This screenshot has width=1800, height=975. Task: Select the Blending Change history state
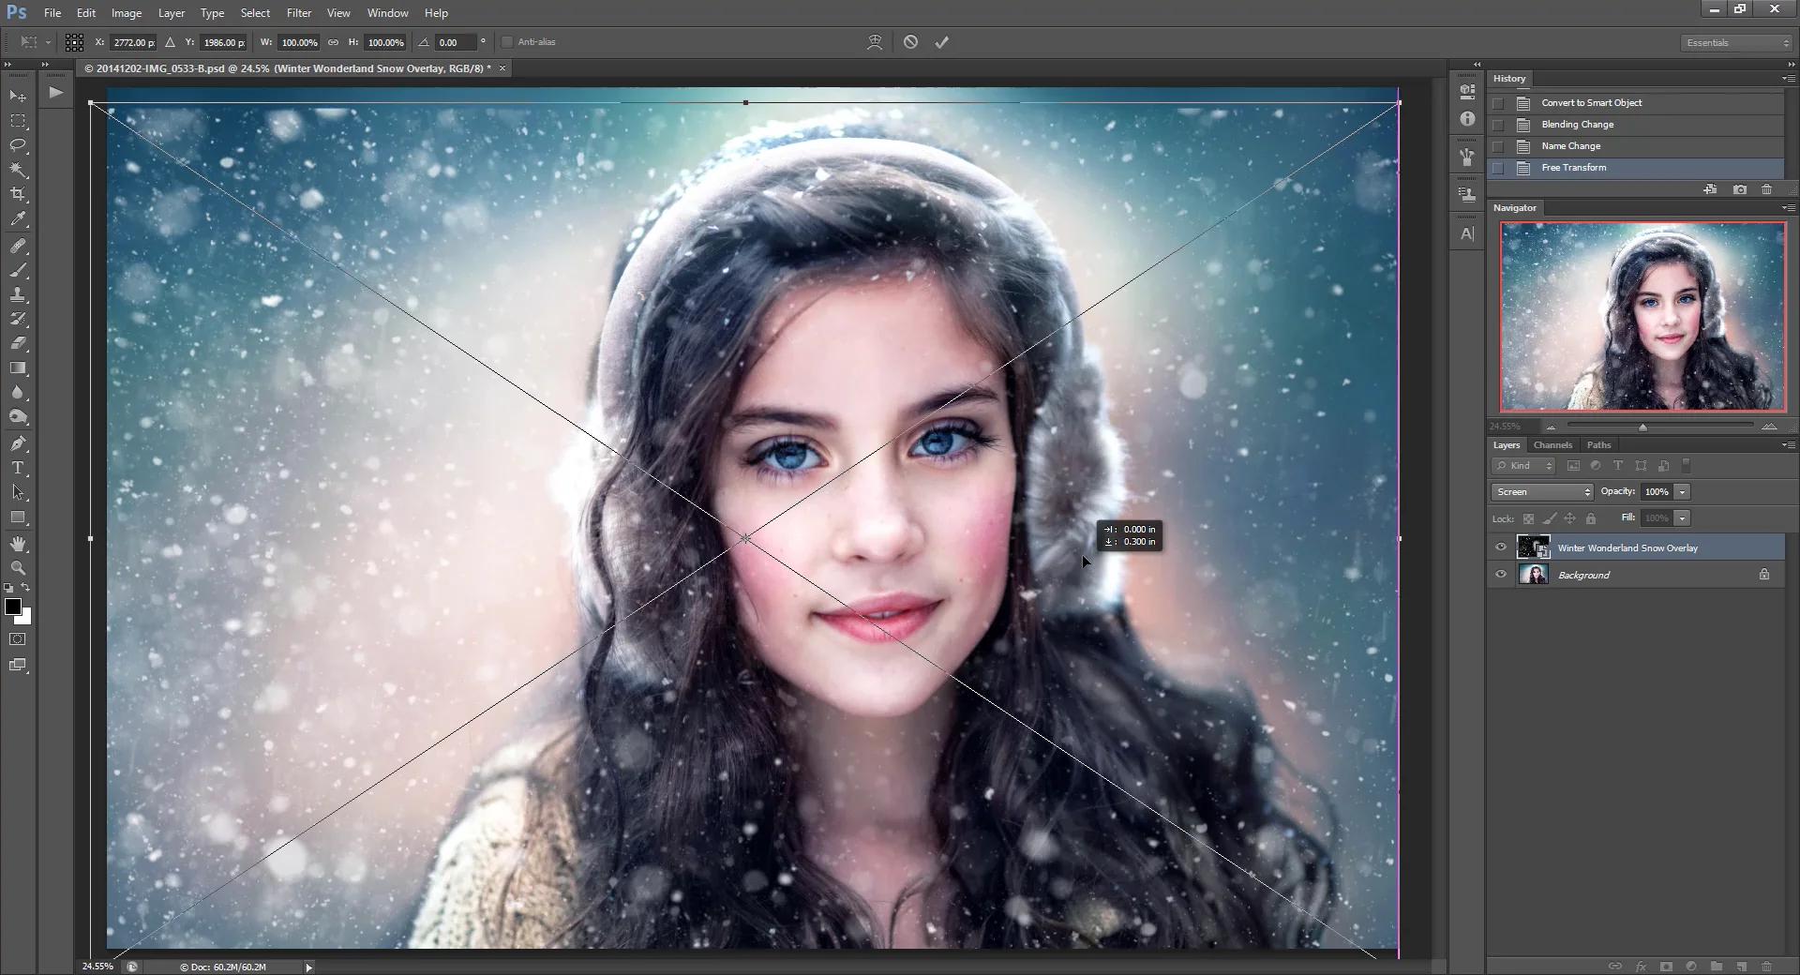pos(1579,124)
